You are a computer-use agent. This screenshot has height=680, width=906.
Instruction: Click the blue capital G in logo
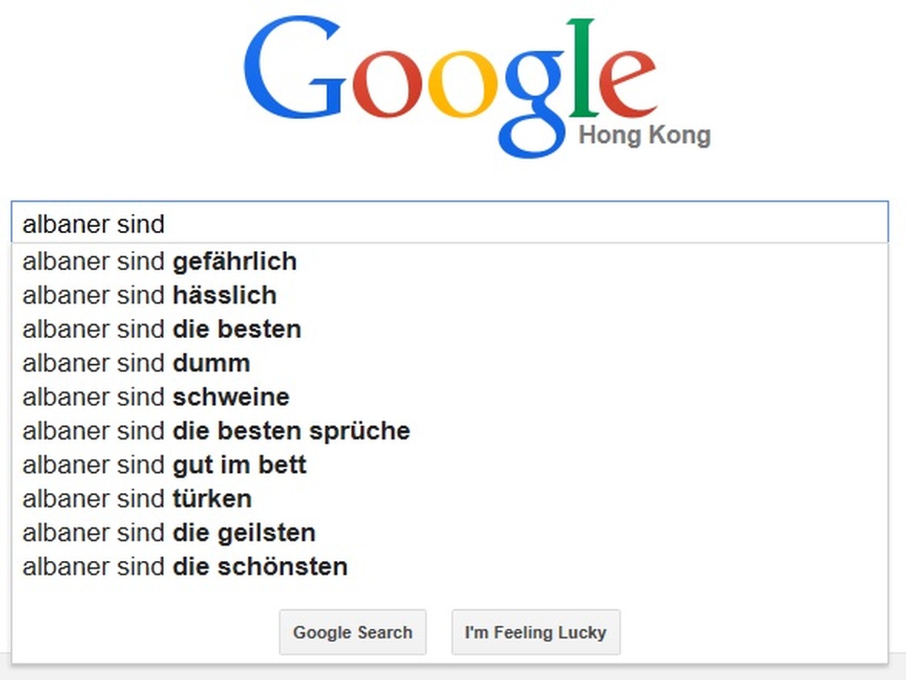click(x=294, y=68)
